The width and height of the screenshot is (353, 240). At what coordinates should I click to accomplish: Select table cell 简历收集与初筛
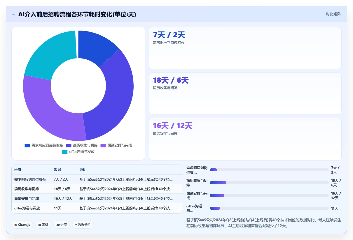[27, 189]
